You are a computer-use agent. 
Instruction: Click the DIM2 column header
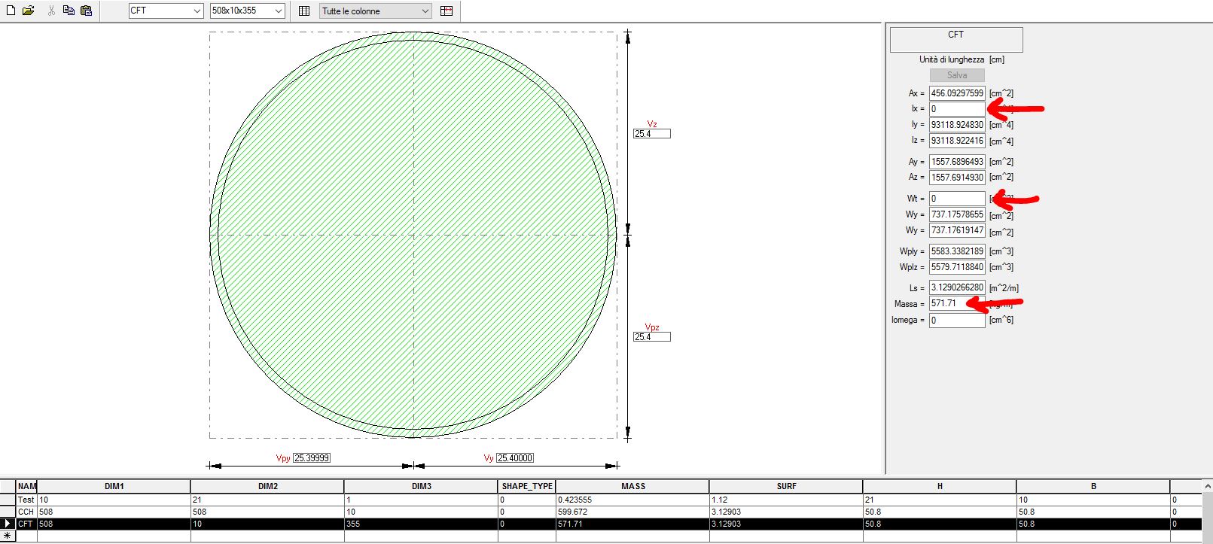pos(267,486)
